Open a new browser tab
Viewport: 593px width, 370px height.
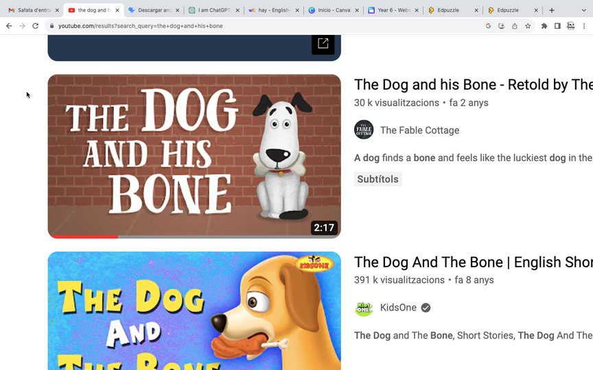tap(552, 10)
